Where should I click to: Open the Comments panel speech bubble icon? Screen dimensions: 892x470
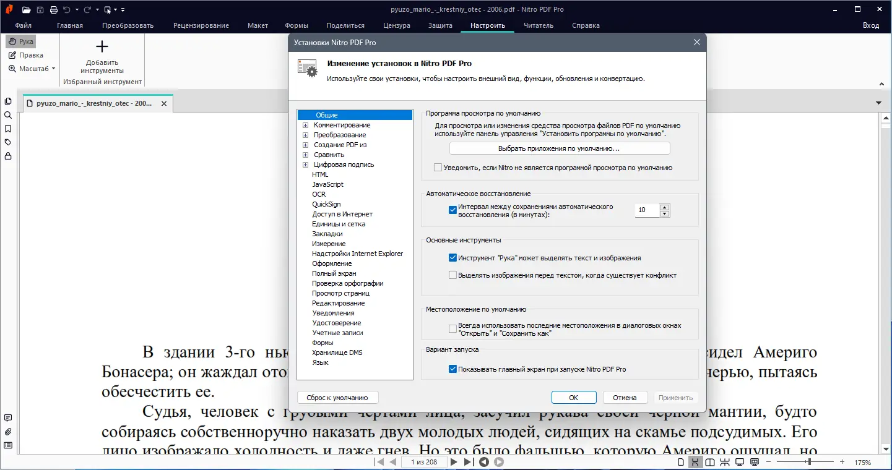coord(8,418)
